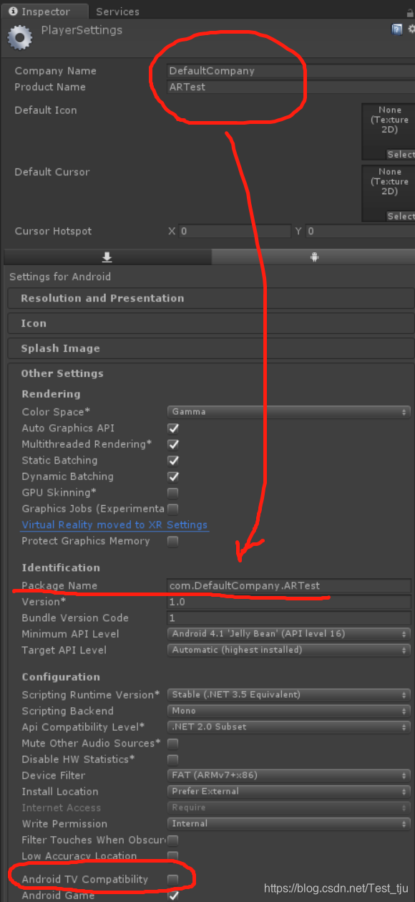This screenshot has height=902, width=415.
Task: Click the Rendering heading text
Action: (x=51, y=394)
